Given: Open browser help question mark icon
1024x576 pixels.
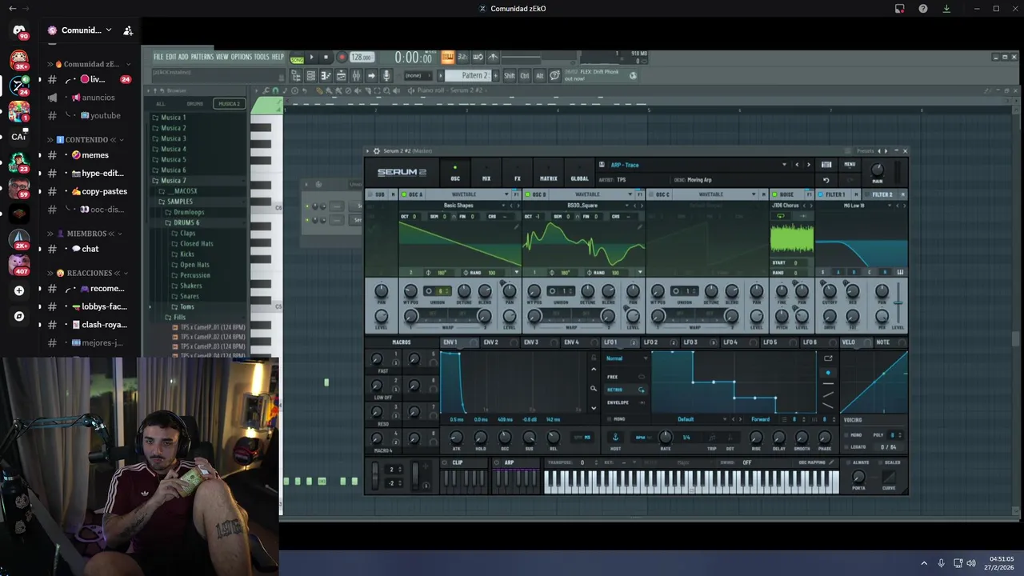Looking at the screenshot, I should [x=923, y=9].
